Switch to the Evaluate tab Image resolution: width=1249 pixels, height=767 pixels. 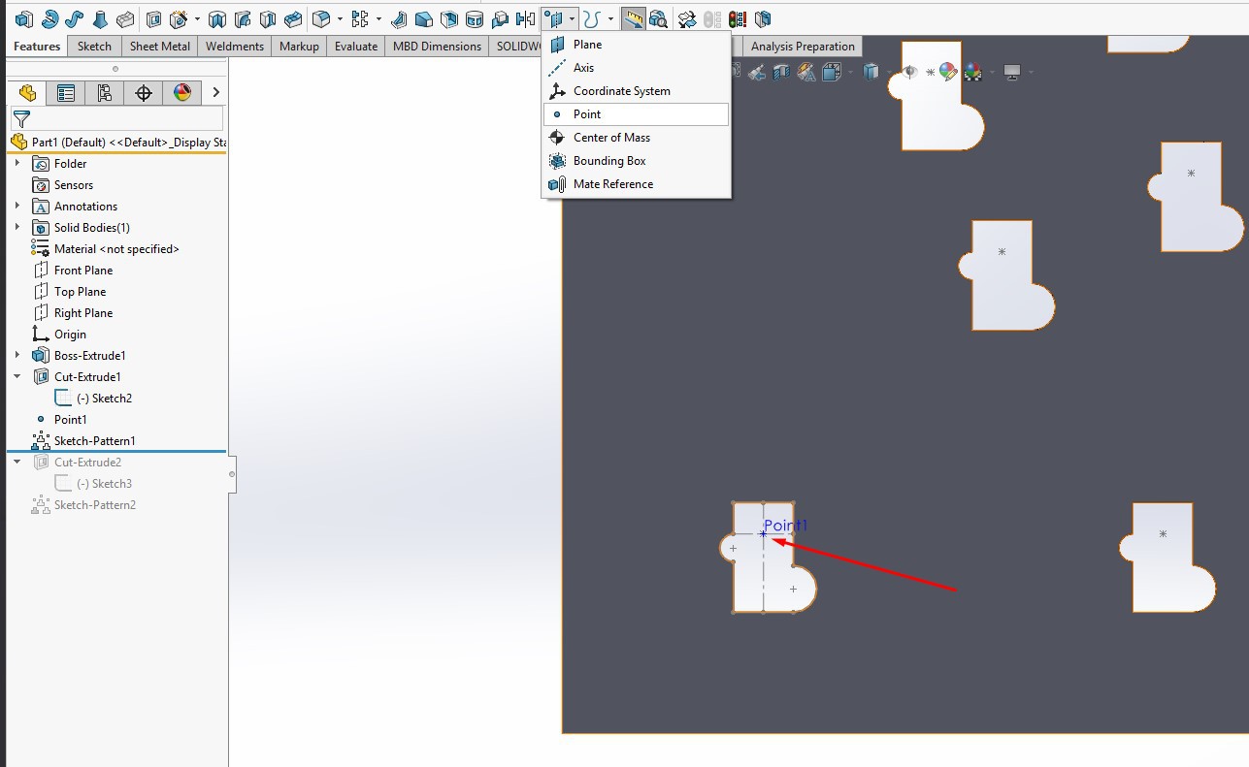pyautogui.click(x=356, y=47)
